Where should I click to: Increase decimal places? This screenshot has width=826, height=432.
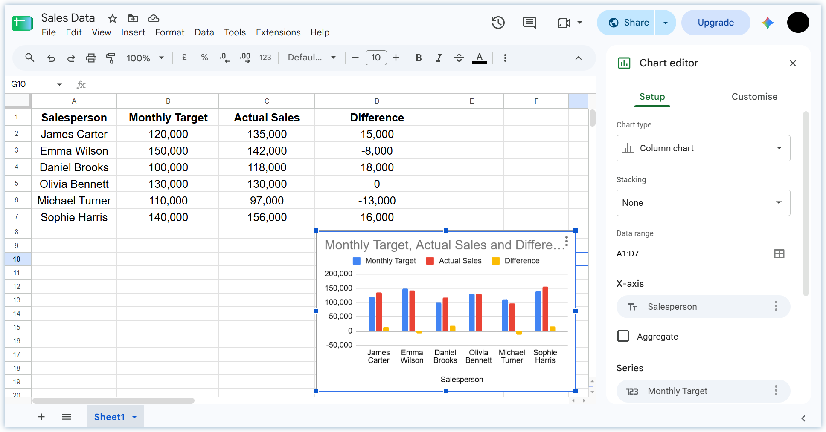pos(245,58)
